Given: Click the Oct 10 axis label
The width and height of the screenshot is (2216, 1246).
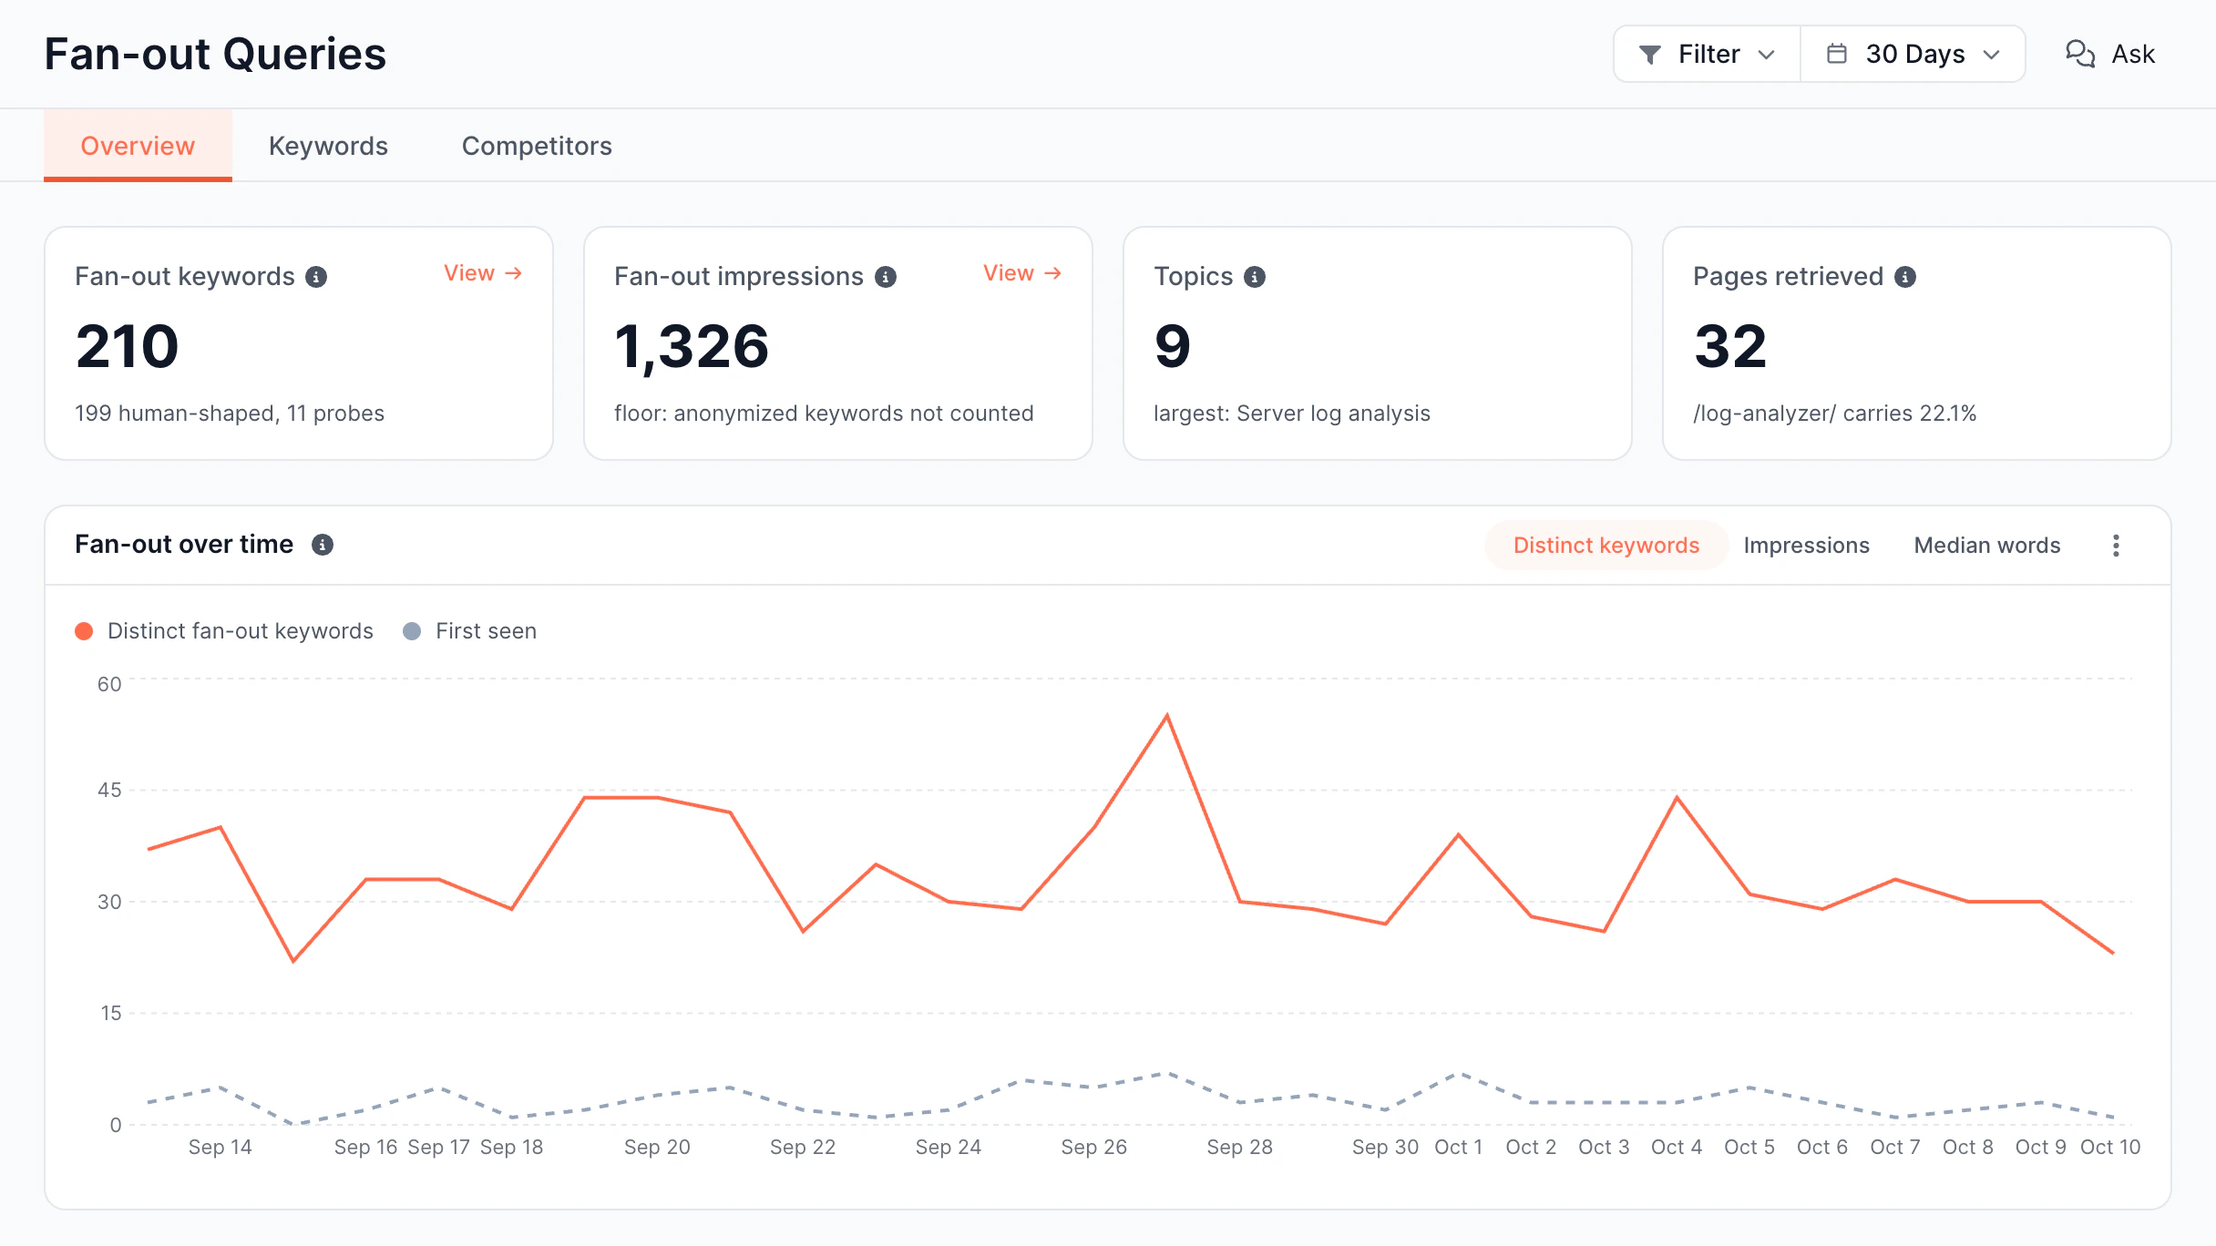Looking at the screenshot, I should pyautogui.click(x=2110, y=1148).
